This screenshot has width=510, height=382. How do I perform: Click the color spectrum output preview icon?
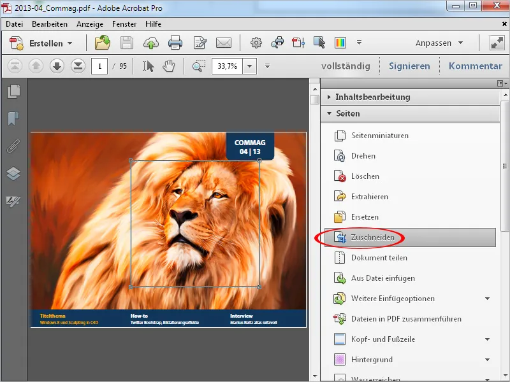coord(340,43)
